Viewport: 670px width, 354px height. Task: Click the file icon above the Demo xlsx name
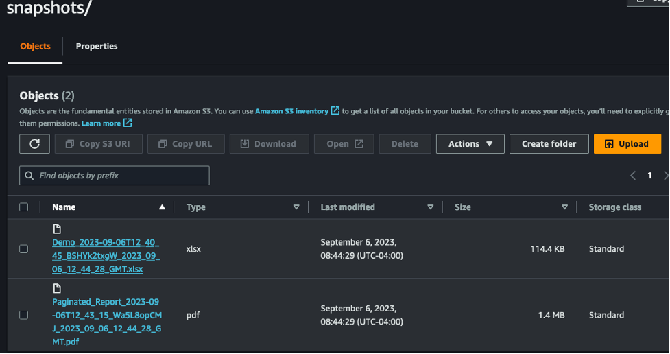pyautogui.click(x=57, y=228)
